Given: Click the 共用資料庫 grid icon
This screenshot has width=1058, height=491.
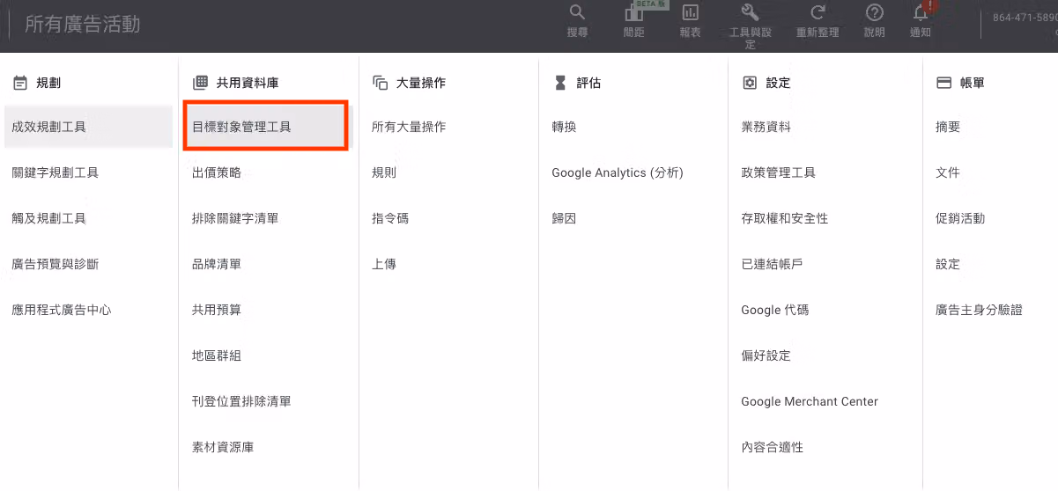Looking at the screenshot, I should tap(200, 83).
